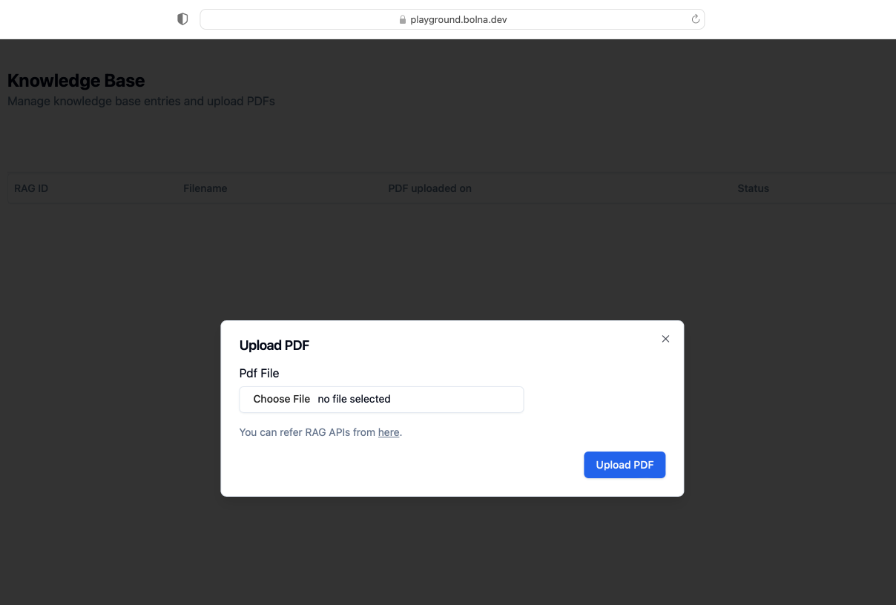Click the 'PDF uploaded on' column header
This screenshot has width=896, height=605.
click(430, 188)
